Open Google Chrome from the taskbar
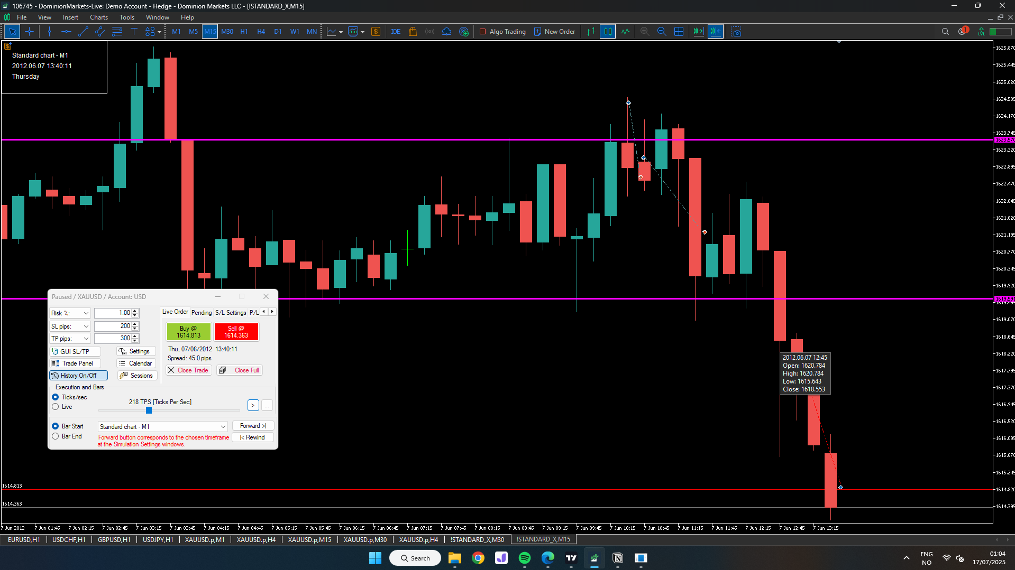 coord(478,558)
